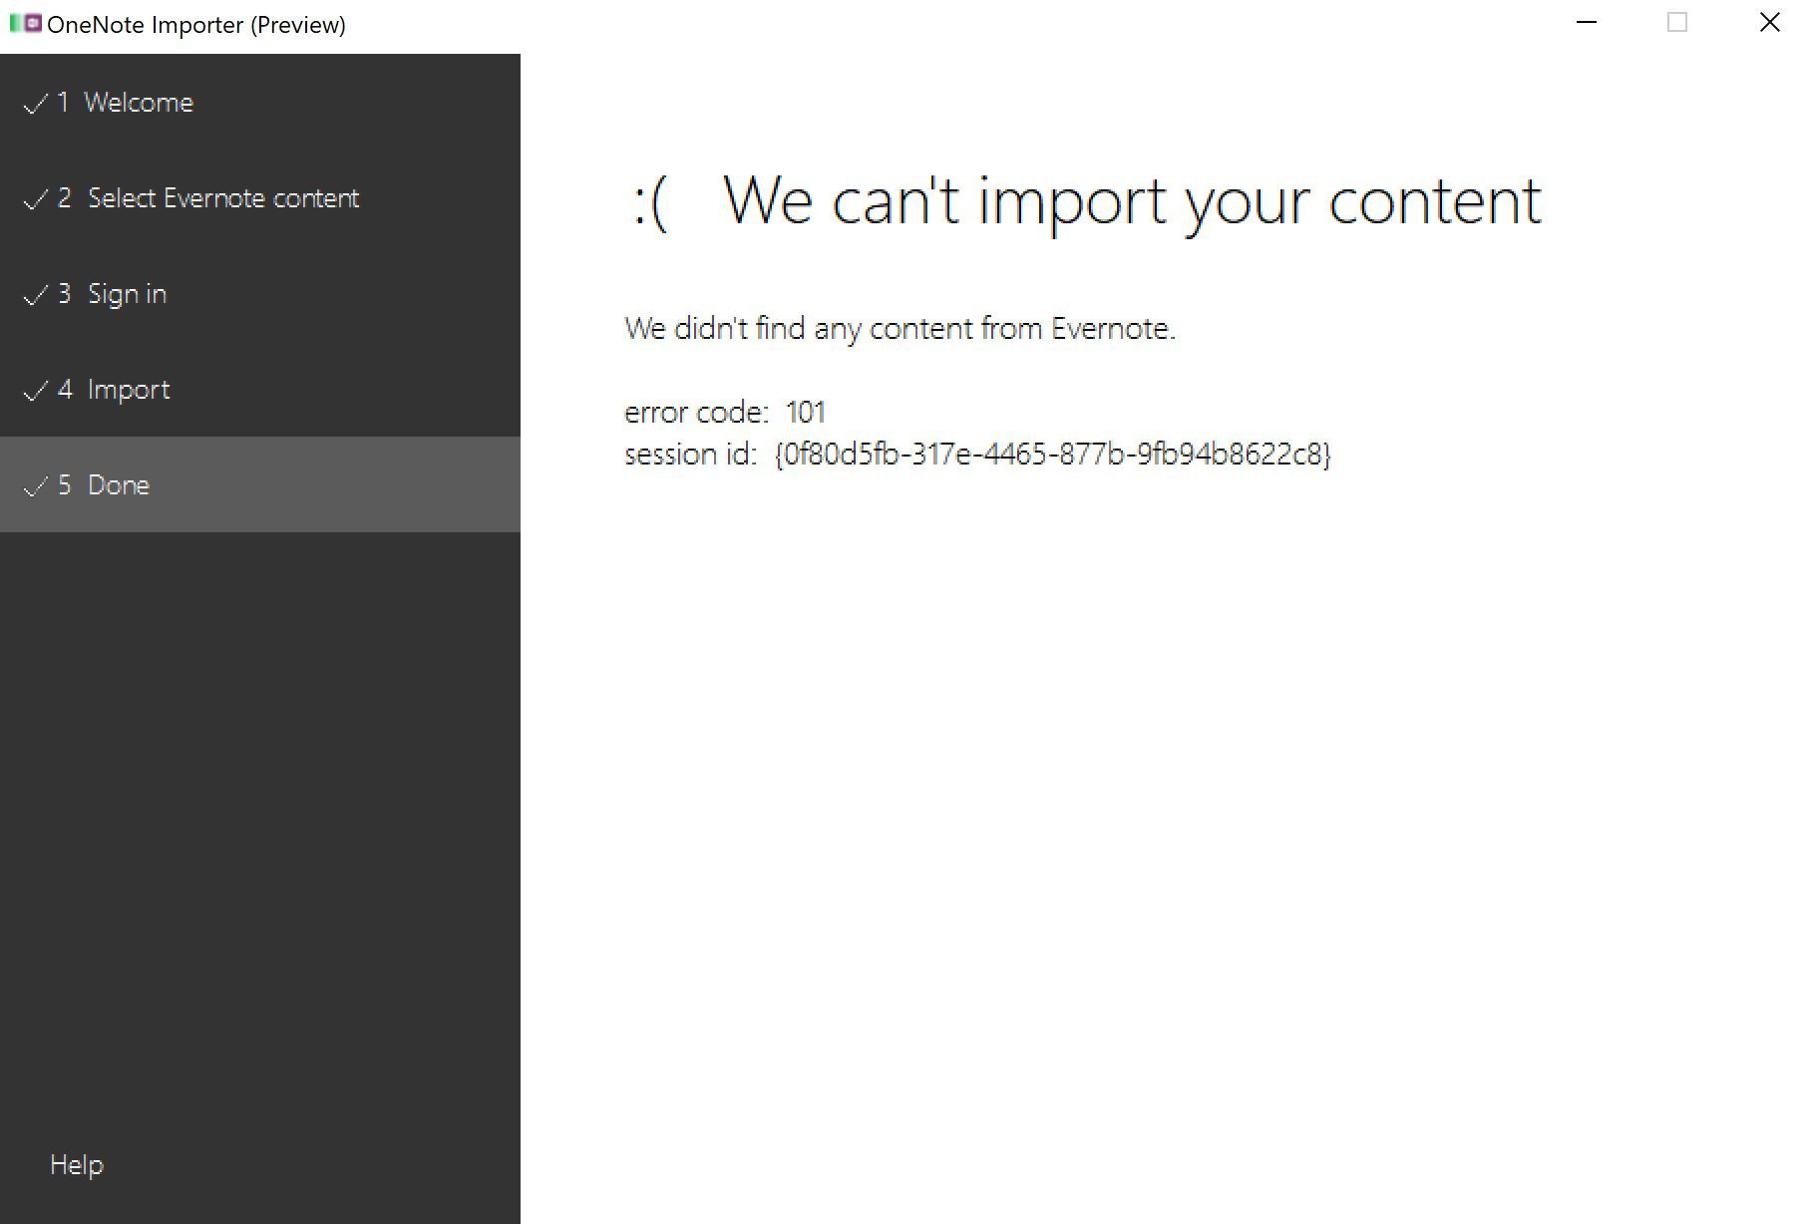The image size is (1811, 1224).
Task: Click the sad face emoticon
Action: (x=650, y=203)
